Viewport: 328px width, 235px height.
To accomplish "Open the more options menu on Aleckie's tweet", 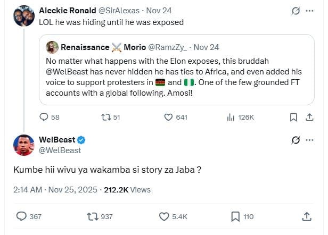I will click(309, 11).
